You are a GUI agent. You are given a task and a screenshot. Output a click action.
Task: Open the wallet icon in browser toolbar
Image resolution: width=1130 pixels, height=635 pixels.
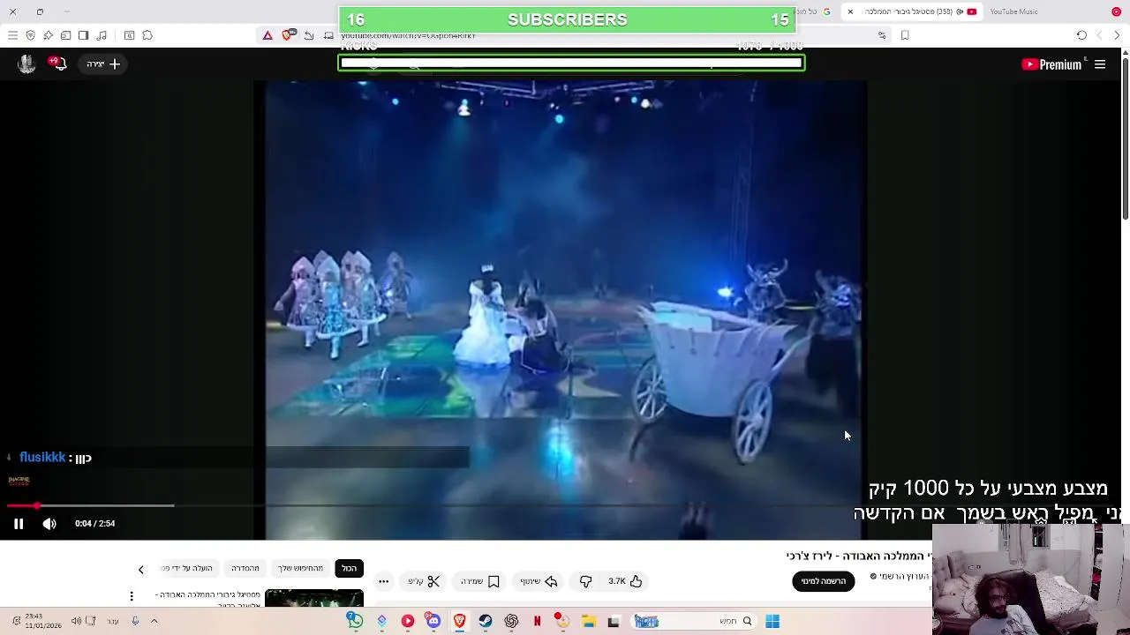tap(65, 35)
